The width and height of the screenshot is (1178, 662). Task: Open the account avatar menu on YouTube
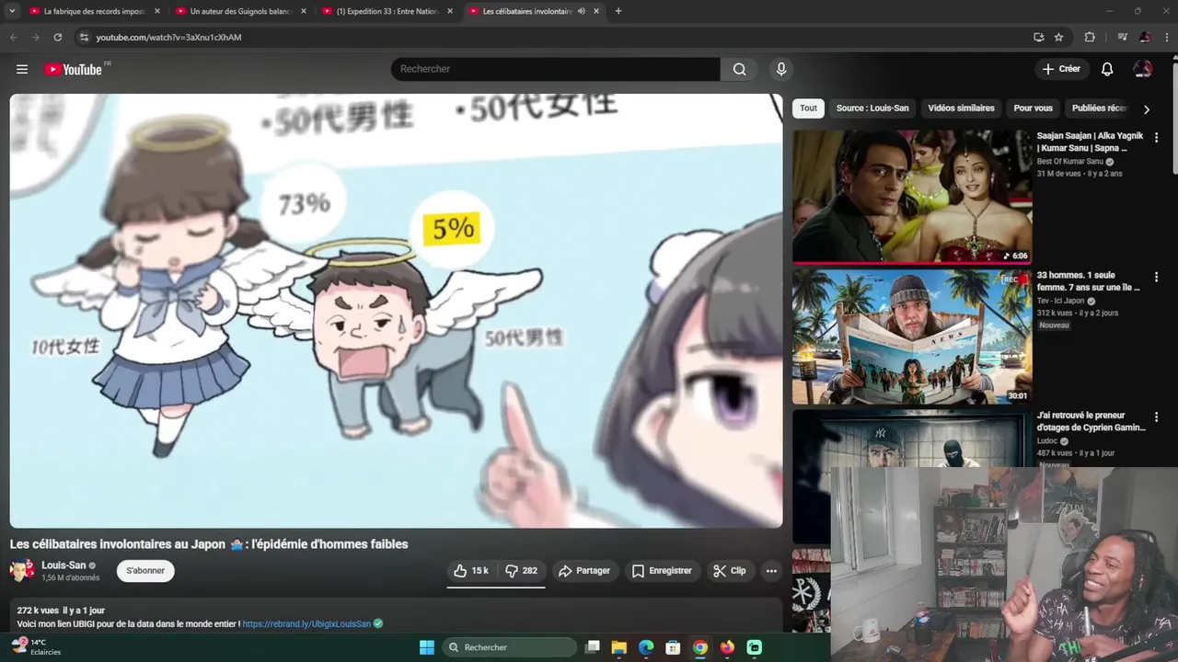tap(1143, 69)
